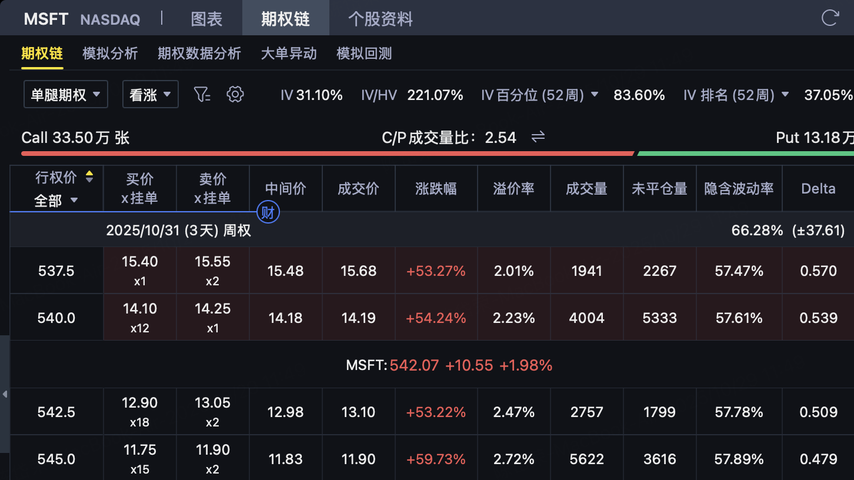Click the 5622 volume cell
Screen dimensions: 854x480
[587, 459]
